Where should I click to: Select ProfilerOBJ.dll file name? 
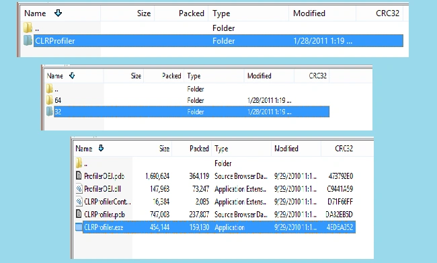(102, 189)
